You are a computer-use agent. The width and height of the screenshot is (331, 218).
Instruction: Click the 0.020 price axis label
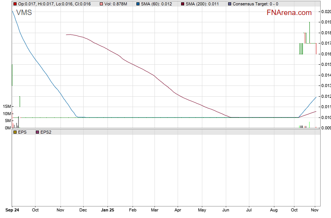click(x=326, y=12)
